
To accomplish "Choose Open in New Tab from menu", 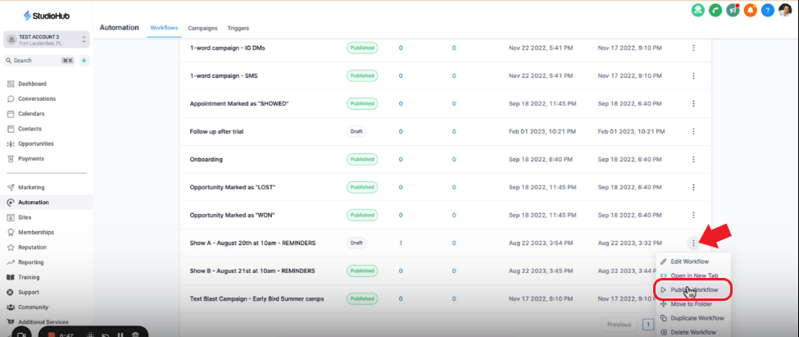I will click(x=693, y=276).
